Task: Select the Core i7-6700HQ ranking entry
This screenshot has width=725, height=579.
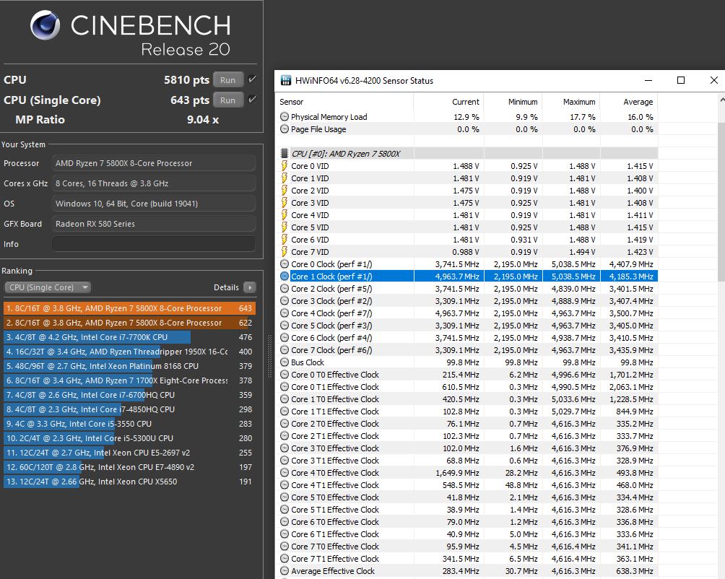Action: (x=129, y=395)
